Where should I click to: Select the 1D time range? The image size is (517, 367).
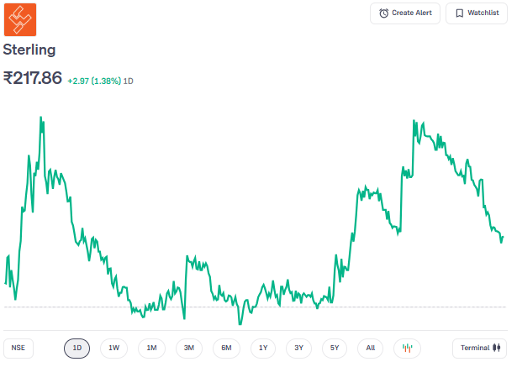(x=76, y=348)
